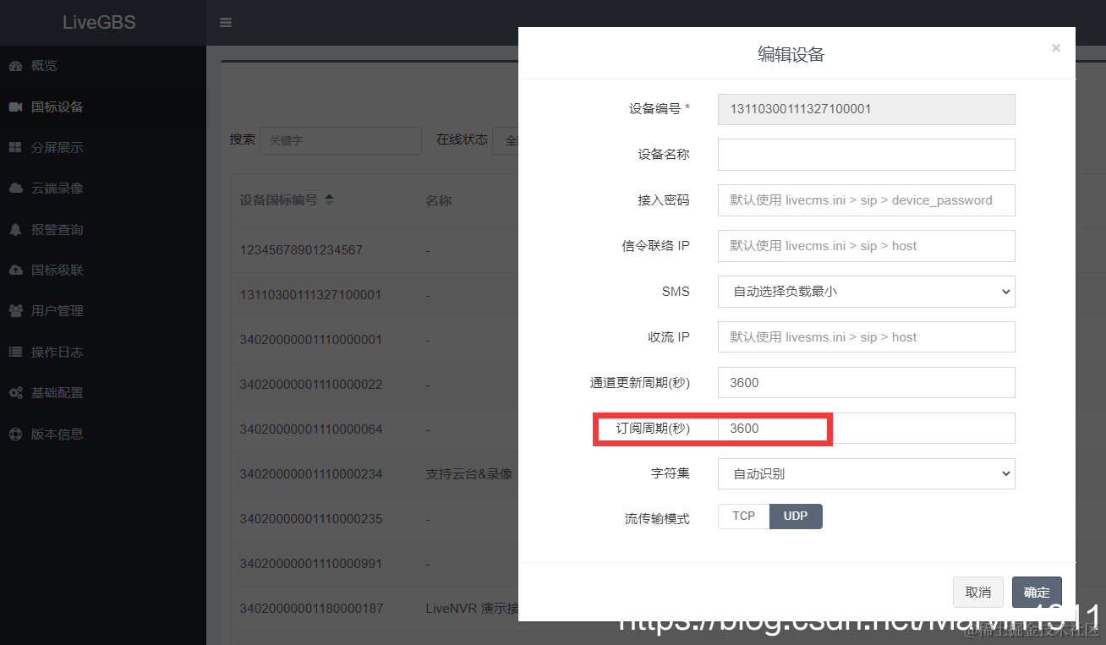Click the 收流 IP input field
Screen dimensions: 1106x645
(x=866, y=337)
